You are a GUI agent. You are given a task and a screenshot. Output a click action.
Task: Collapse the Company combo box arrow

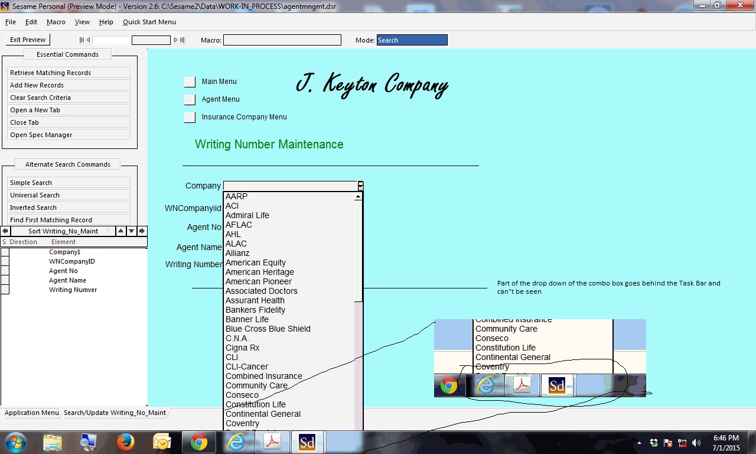(x=360, y=186)
